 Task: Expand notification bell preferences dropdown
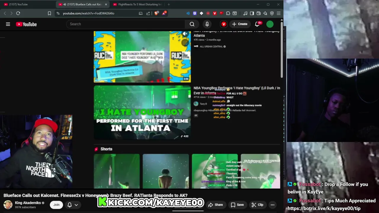[76, 205]
